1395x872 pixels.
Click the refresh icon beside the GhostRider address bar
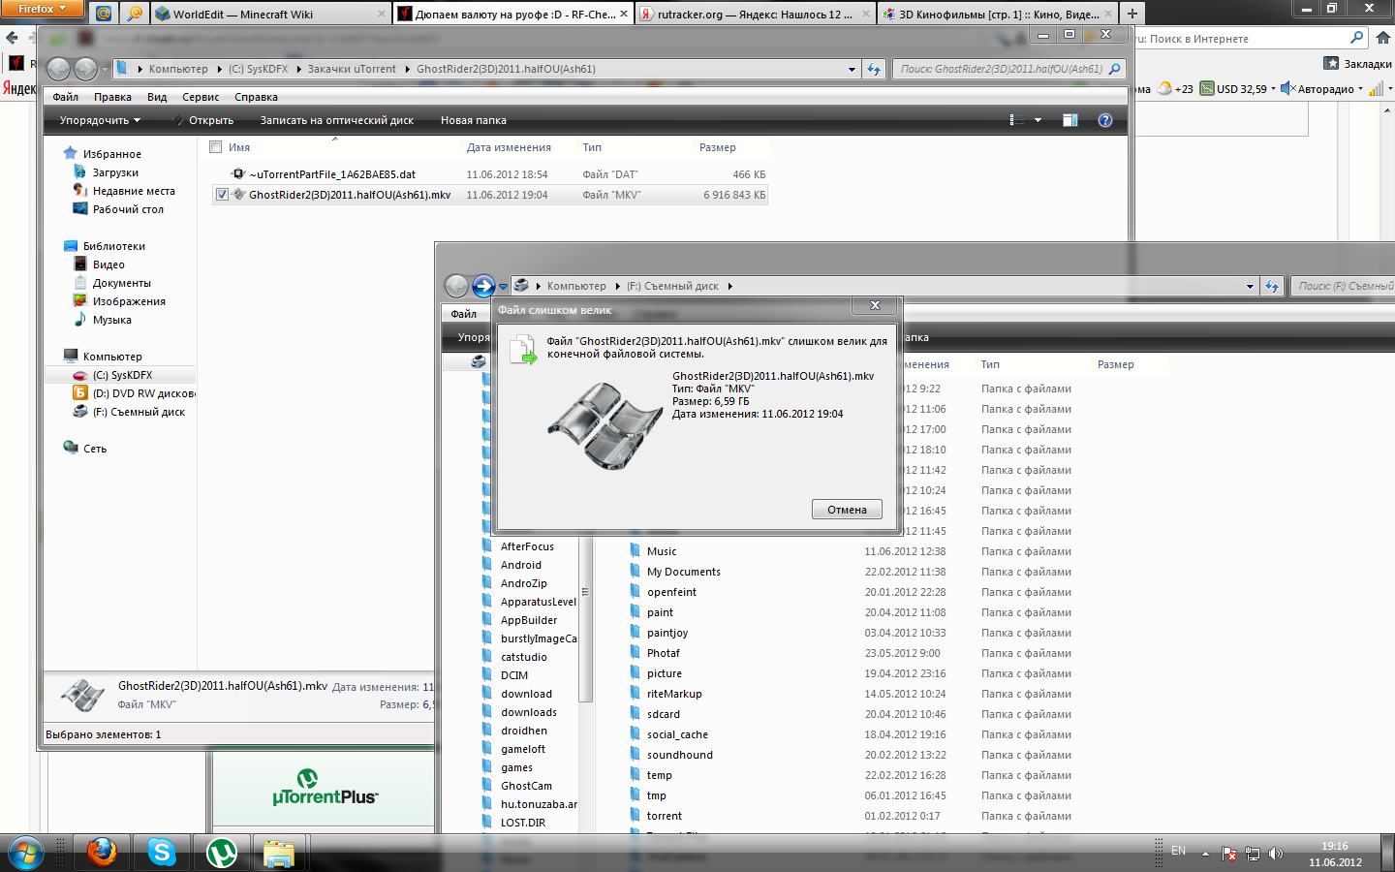[x=874, y=69]
